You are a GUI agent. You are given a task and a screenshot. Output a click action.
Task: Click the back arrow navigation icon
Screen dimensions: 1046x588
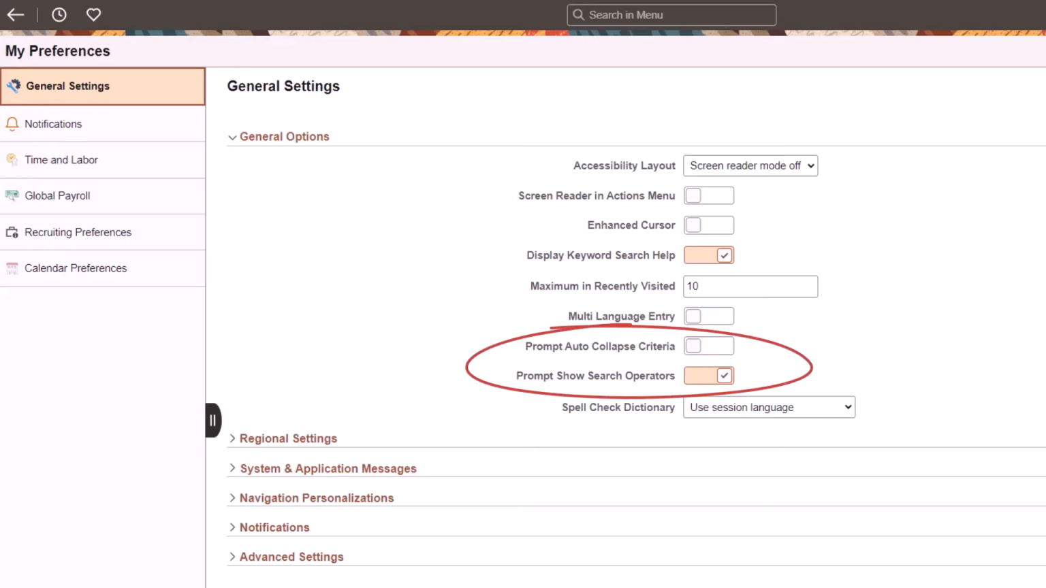pos(15,14)
